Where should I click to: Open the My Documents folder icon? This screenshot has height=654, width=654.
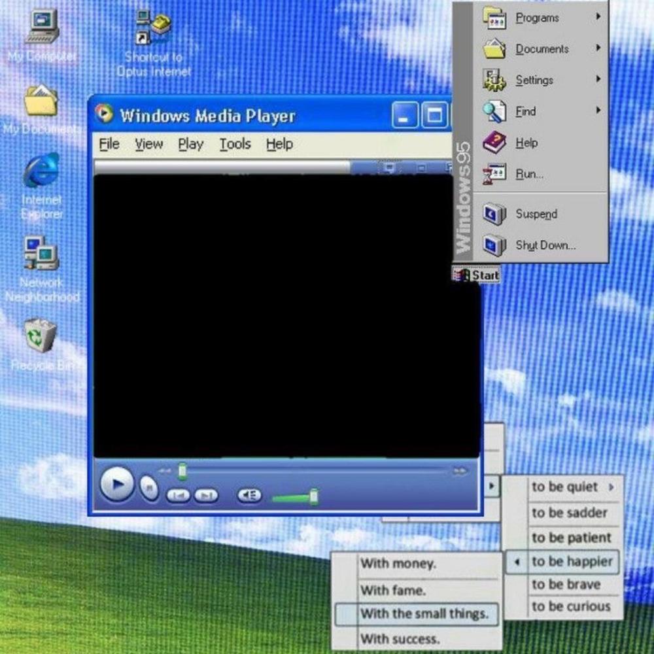pos(41,100)
